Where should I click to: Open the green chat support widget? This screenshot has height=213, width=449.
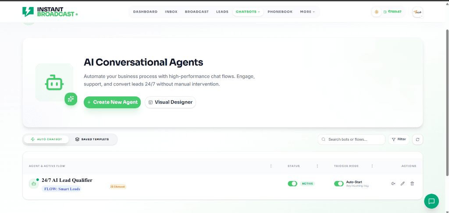pyautogui.click(x=431, y=201)
